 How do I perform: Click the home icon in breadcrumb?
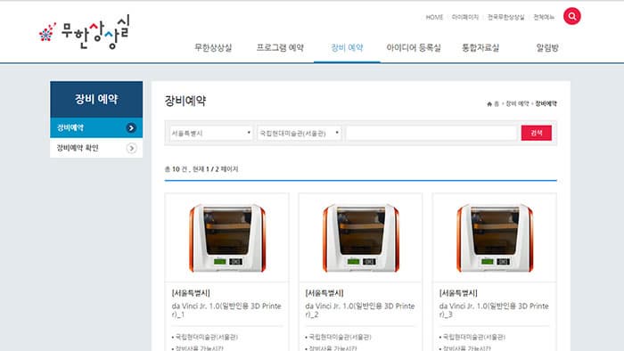489,104
